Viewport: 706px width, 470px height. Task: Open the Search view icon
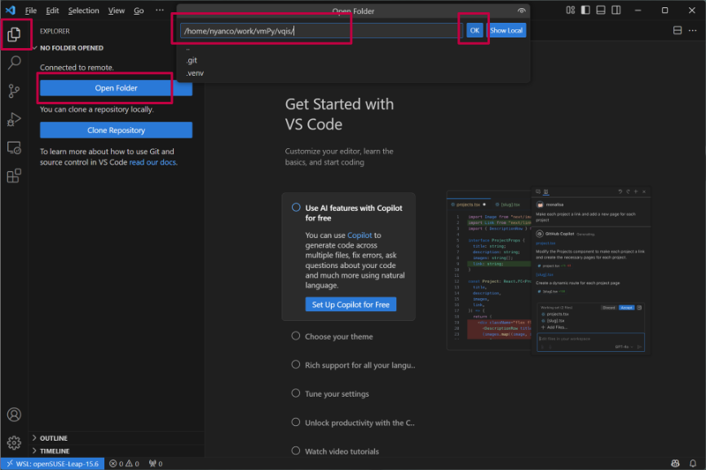click(x=14, y=63)
